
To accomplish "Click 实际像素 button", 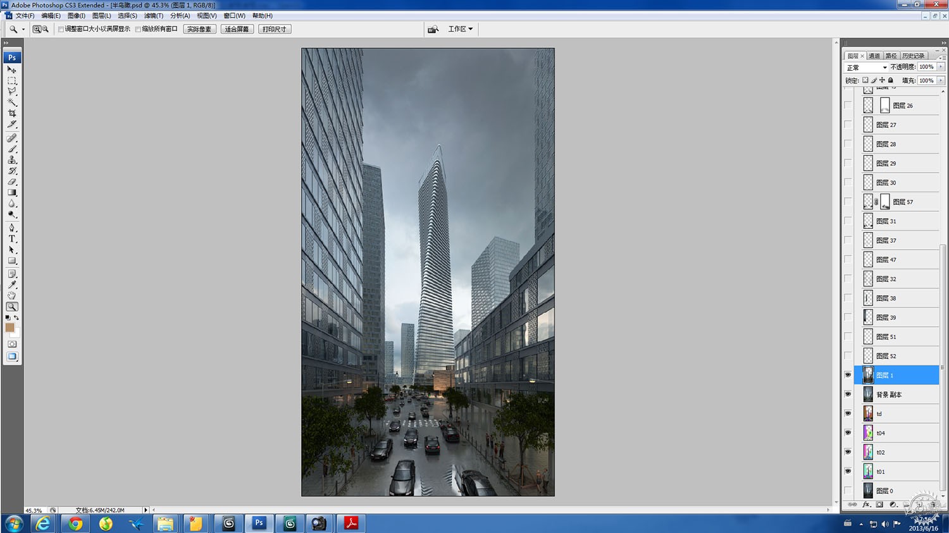I will [x=200, y=29].
